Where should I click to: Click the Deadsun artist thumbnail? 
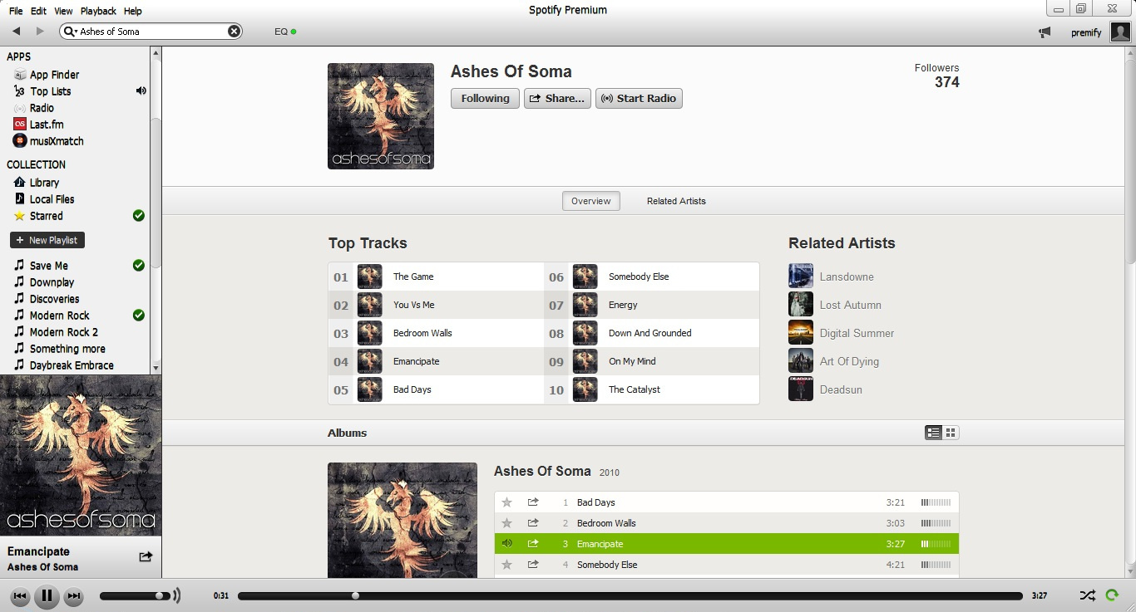[801, 389]
